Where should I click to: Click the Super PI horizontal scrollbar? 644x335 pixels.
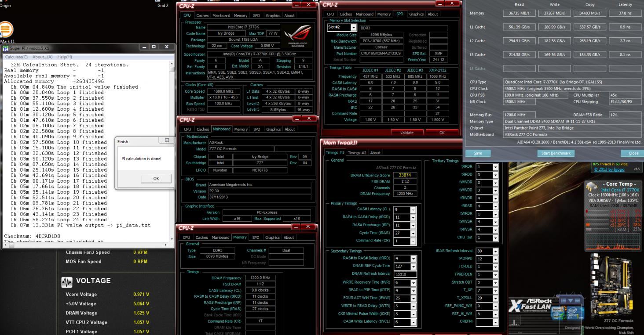point(85,246)
